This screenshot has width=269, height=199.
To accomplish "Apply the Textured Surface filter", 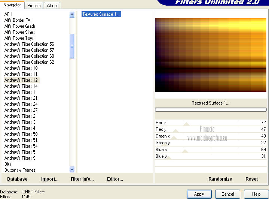I will point(199,194).
